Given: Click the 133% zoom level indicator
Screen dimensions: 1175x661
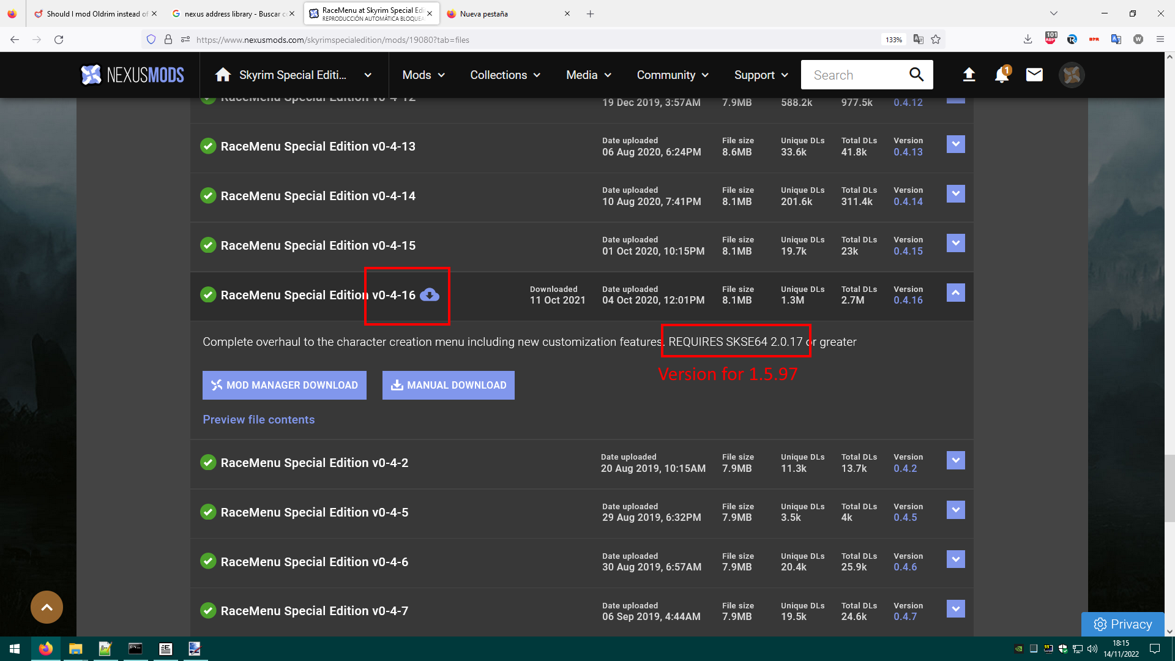Looking at the screenshot, I should tap(893, 40).
